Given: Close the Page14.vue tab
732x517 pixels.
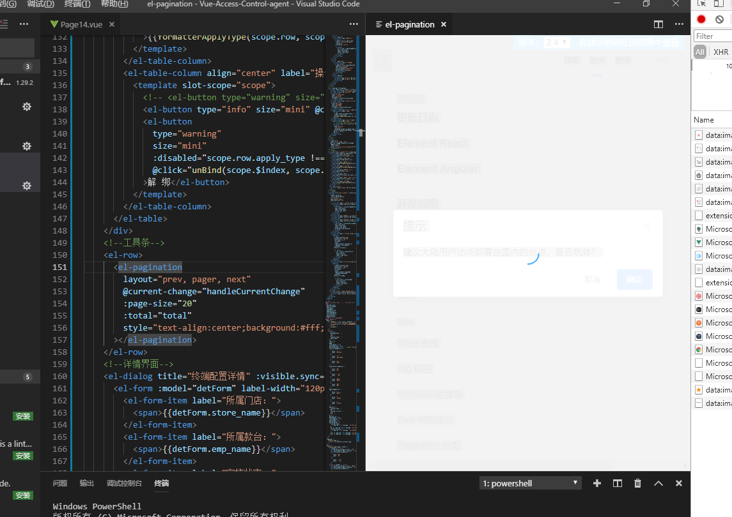Looking at the screenshot, I should point(112,24).
